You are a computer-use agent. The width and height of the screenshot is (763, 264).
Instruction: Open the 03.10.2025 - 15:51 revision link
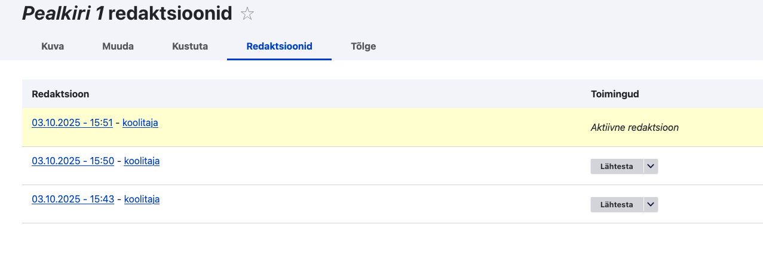(x=72, y=123)
